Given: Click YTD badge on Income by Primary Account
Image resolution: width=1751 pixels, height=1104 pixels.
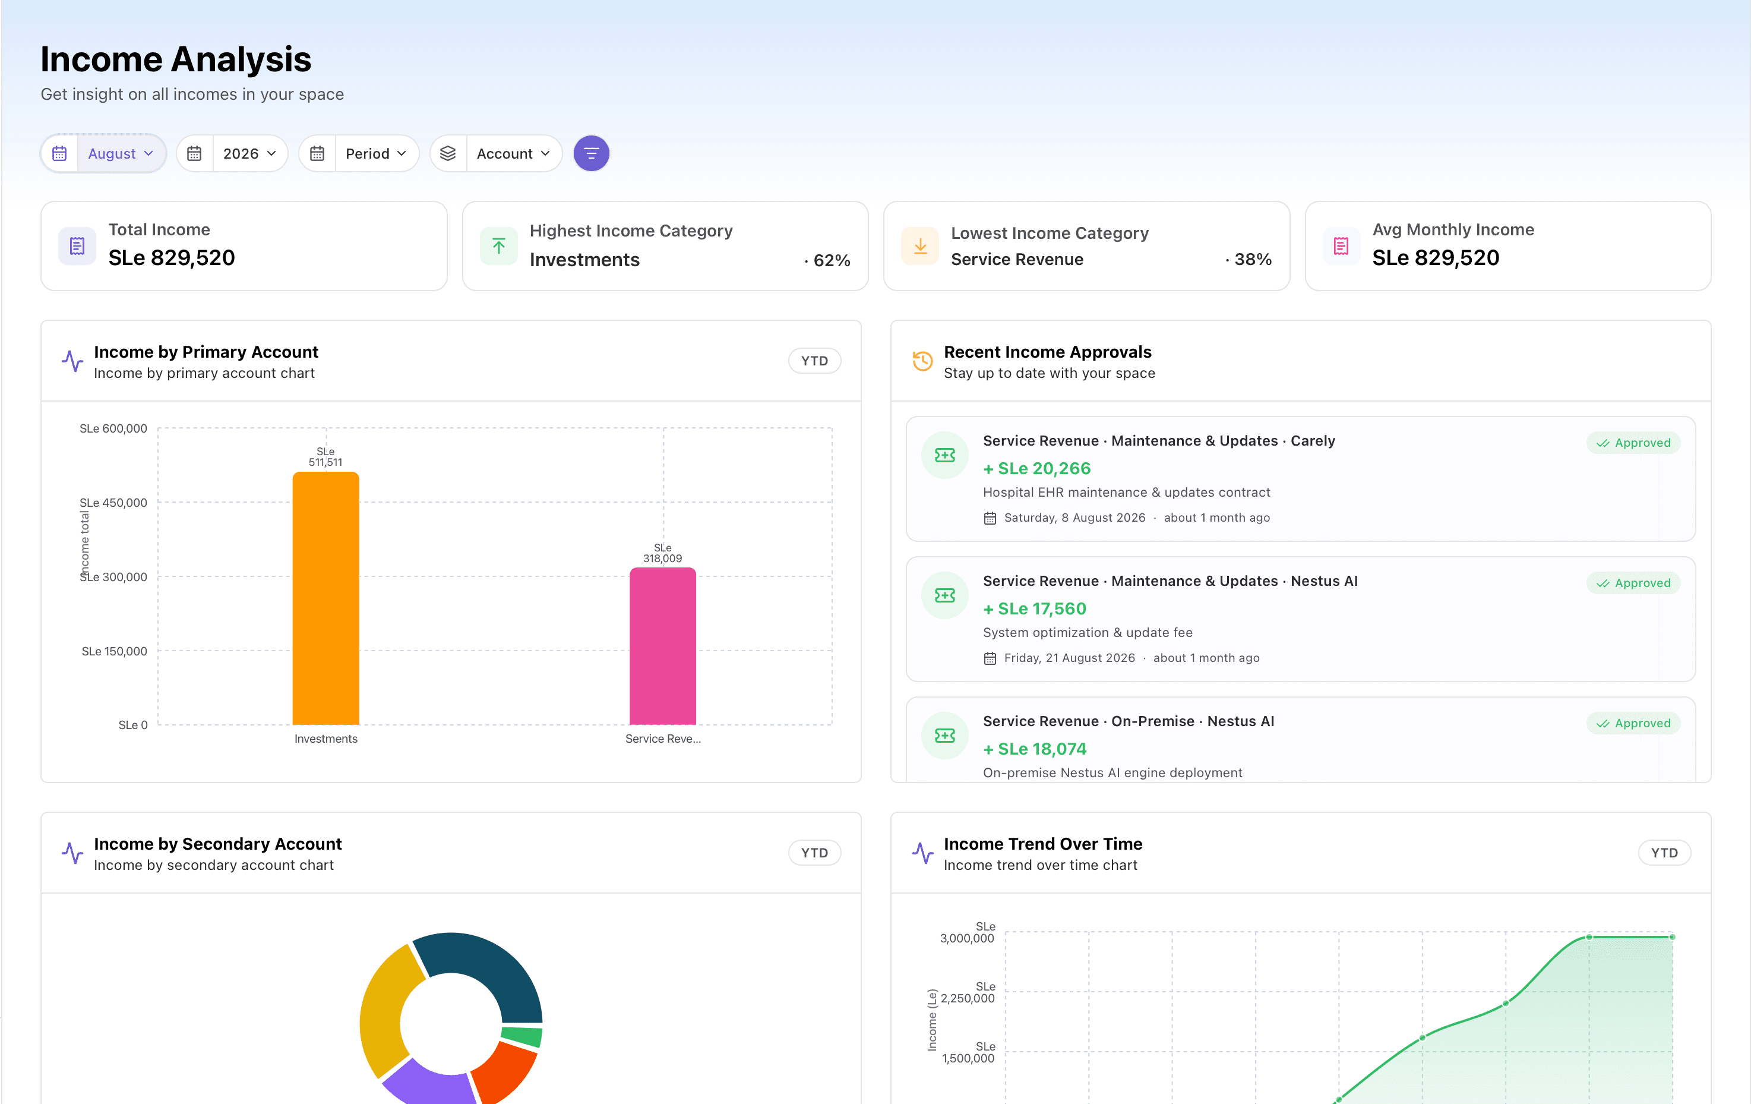Looking at the screenshot, I should [x=814, y=361].
